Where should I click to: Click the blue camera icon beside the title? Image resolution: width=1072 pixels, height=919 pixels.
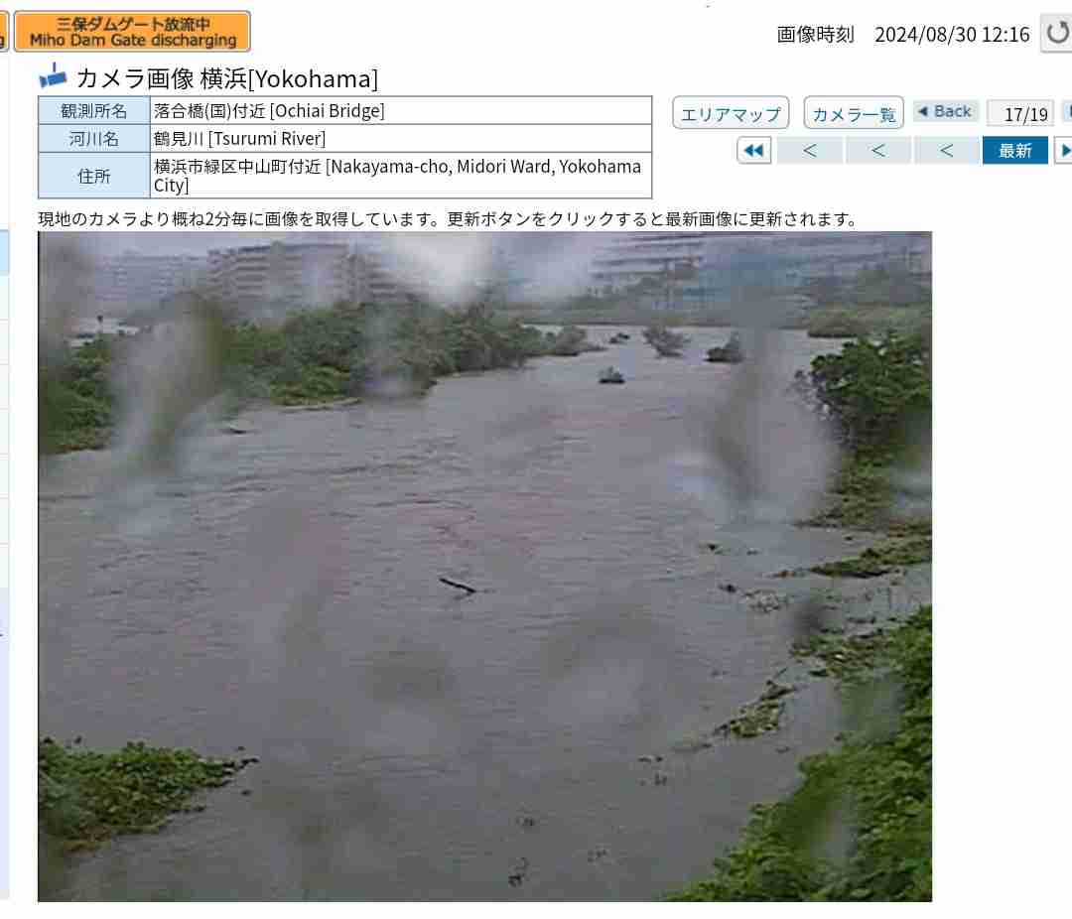point(53,76)
